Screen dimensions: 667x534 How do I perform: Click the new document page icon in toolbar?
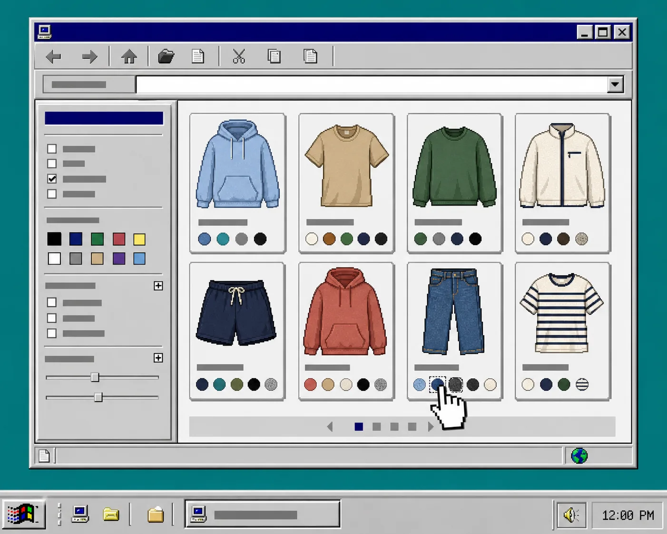pos(198,57)
